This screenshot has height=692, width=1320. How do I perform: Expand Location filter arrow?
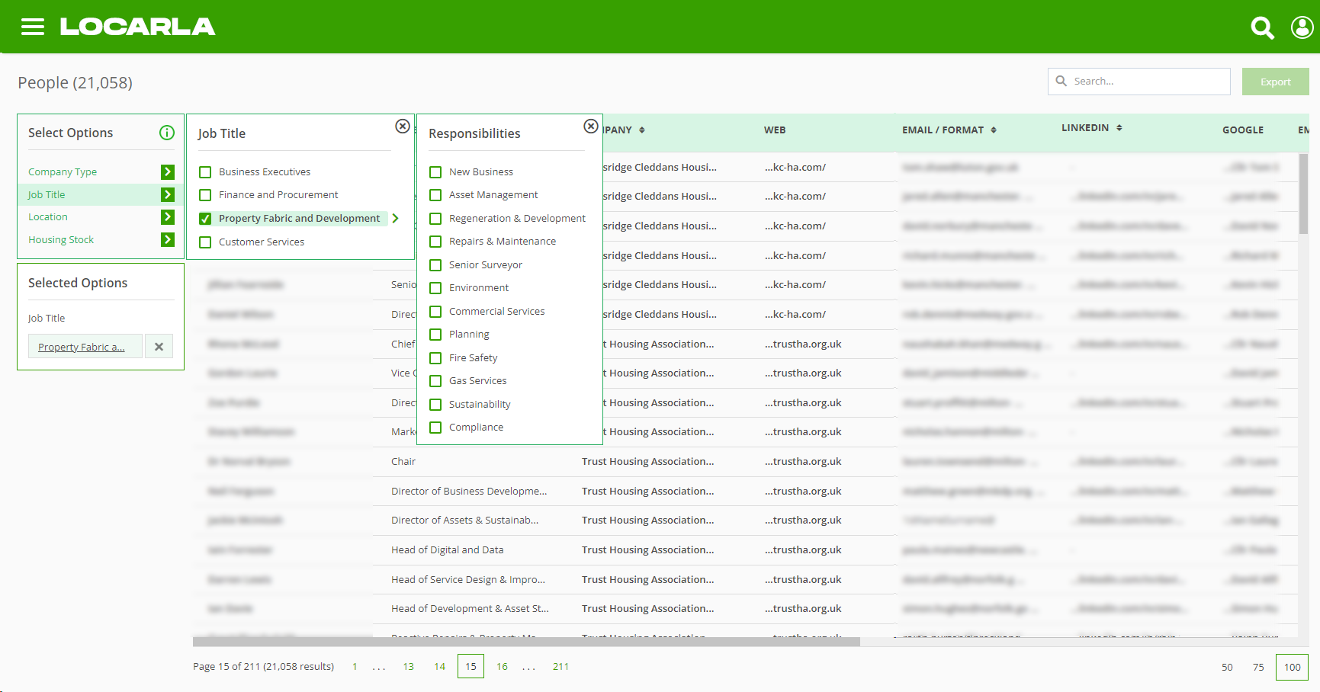pos(168,217)
